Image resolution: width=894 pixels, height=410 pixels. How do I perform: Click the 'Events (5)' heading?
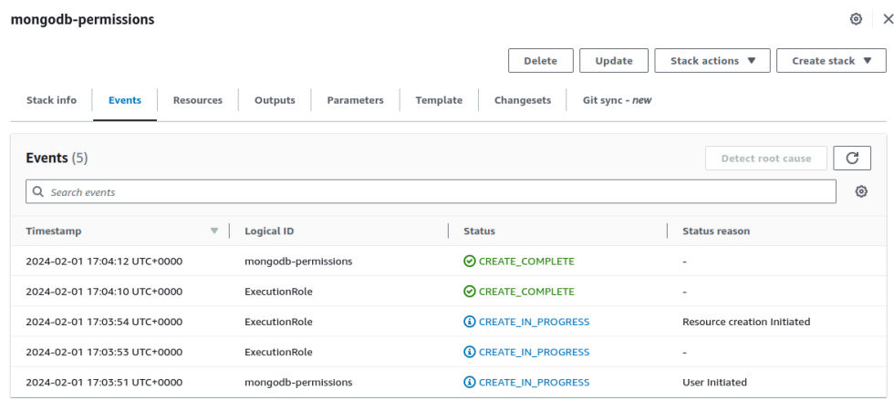point(57,158)
